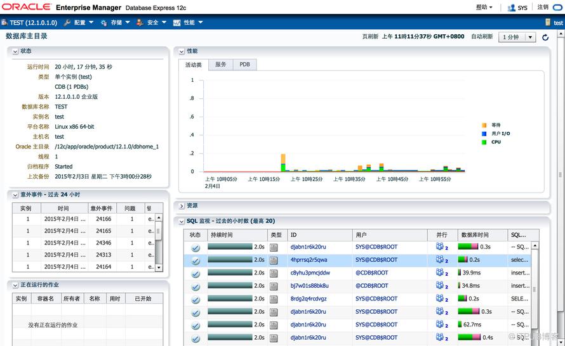Click the SYS user icon
This screenshot has height=346, width=565.
pyautogui.click(x=512, y=8)
